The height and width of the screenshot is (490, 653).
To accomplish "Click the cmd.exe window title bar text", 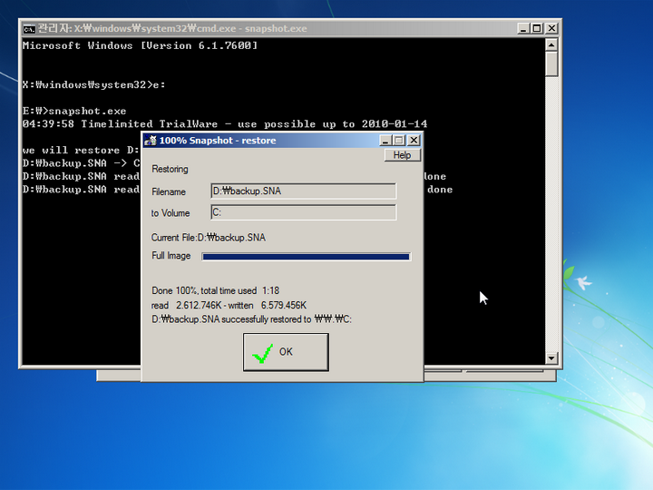I will [x=172, y=28].
